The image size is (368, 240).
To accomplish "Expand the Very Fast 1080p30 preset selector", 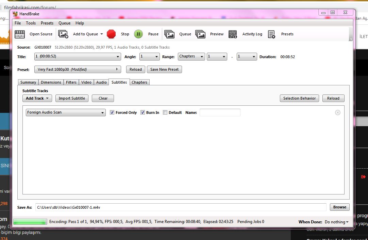I will pyautogui.click(x=78, y=69).
